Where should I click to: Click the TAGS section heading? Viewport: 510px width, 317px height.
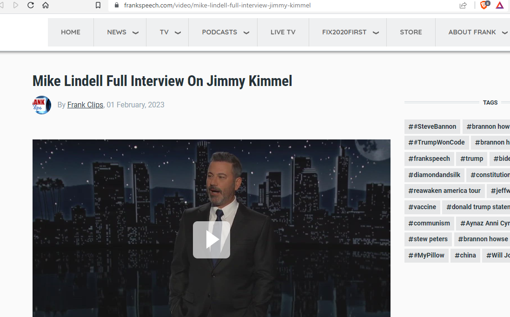[x=490, y=102]
